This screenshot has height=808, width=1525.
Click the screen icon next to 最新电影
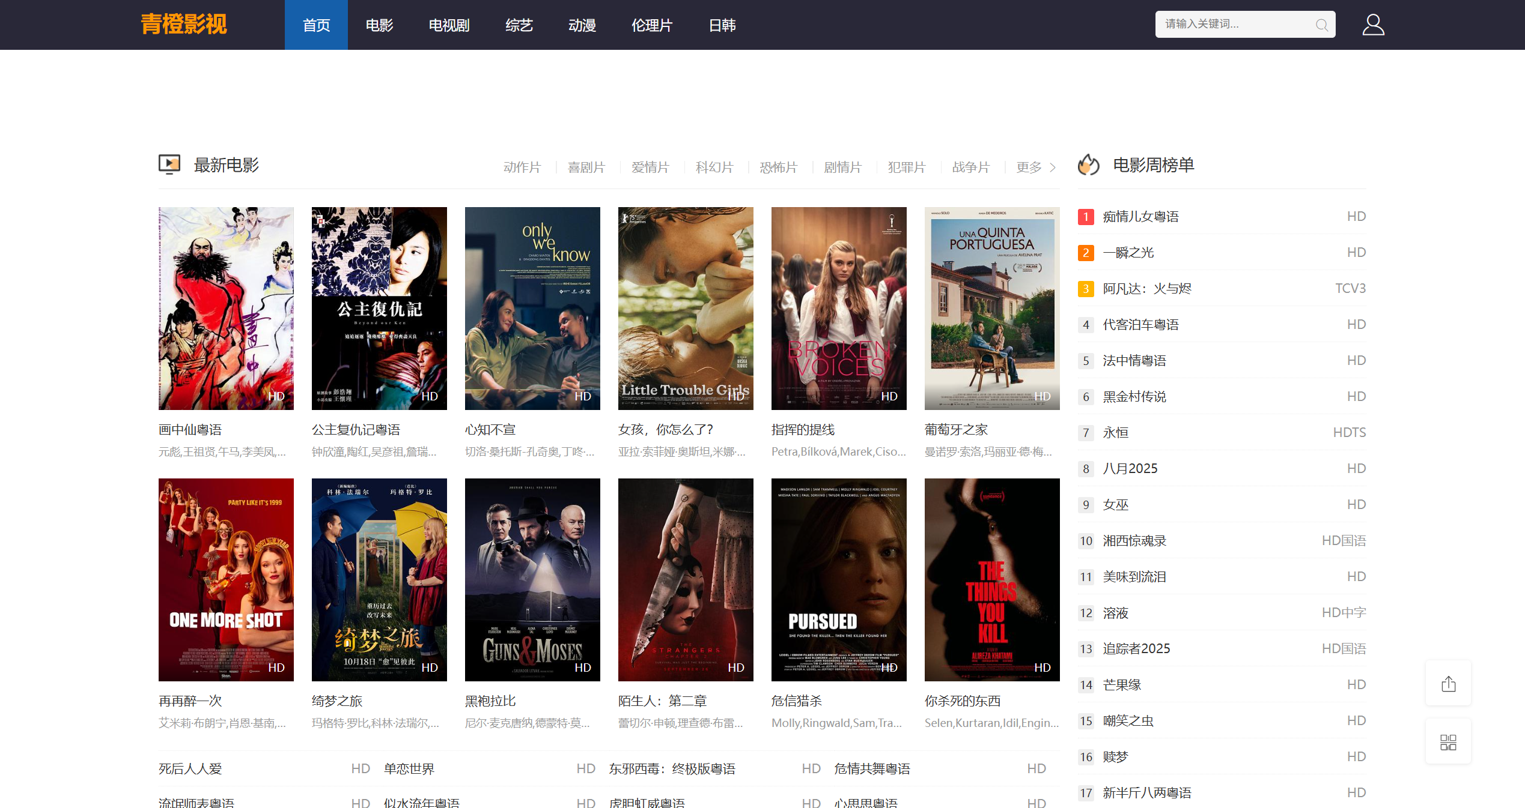pyautogui.click(x=169, y=164)
